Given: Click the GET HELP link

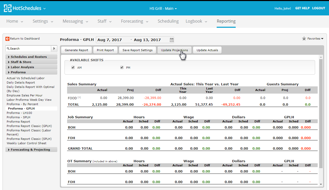Looking at the screenshot, I should pos(302,8).
